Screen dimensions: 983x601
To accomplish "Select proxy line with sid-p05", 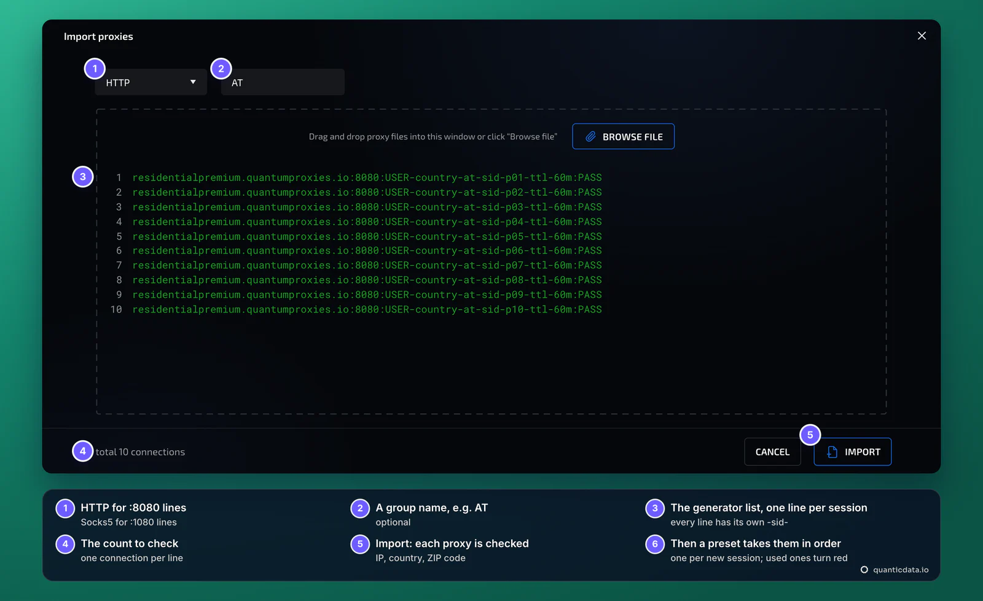I will [x=367, y=236].
